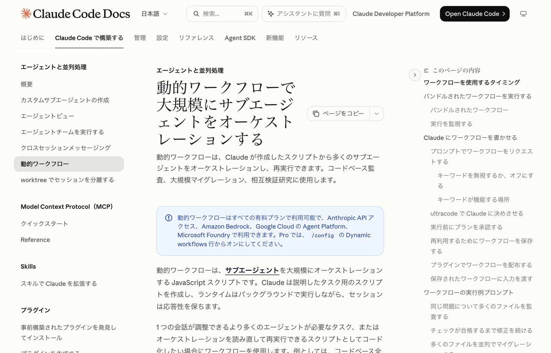Go to the Agent SDK tab
Screen dimensions: 551x353
[240, 38]
